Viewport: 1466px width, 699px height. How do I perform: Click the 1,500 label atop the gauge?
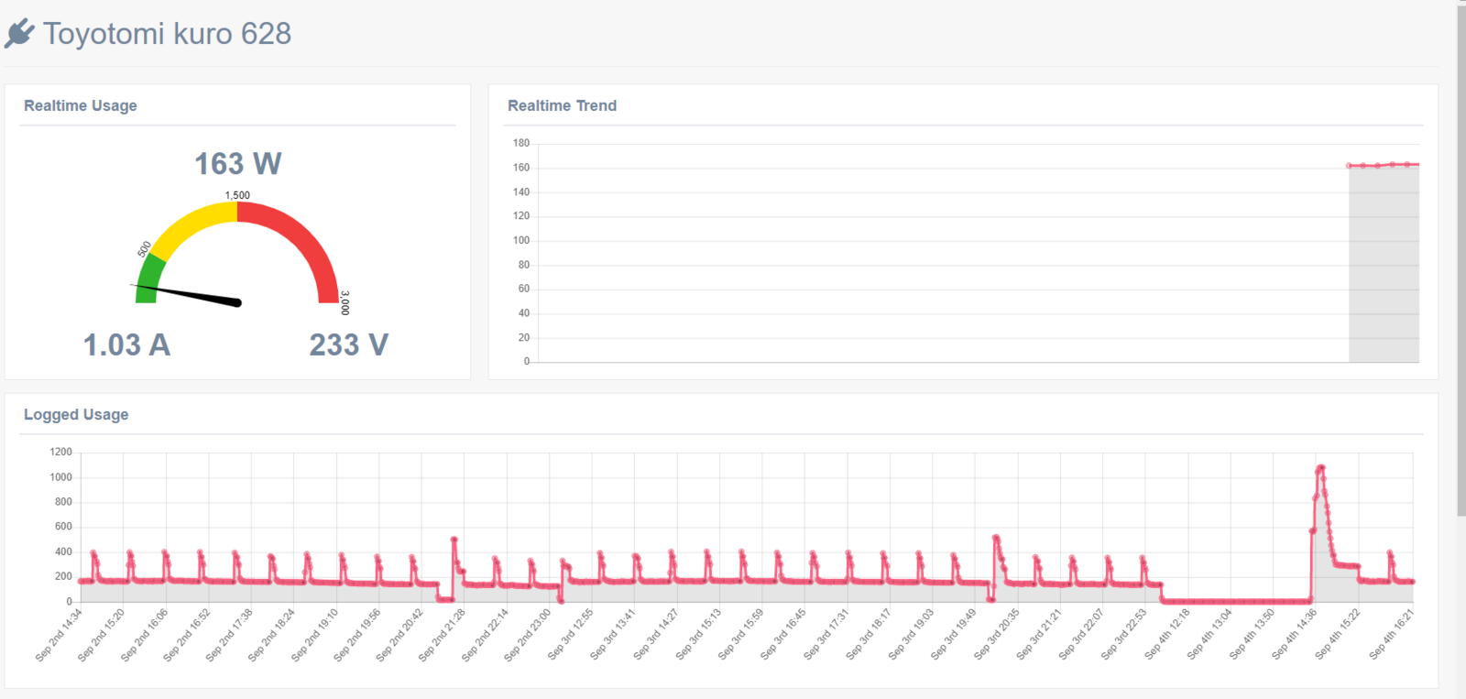[x=237, y=195]
